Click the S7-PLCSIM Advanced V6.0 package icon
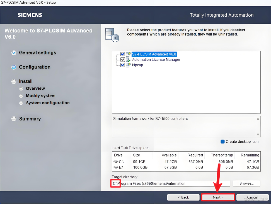Screen dimensions: 271x204 click(128, 54)
